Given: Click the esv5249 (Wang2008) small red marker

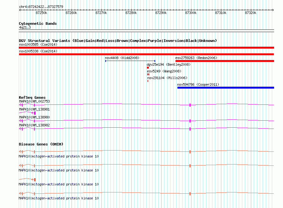Looking at the screenshot, I should (148, 74).
